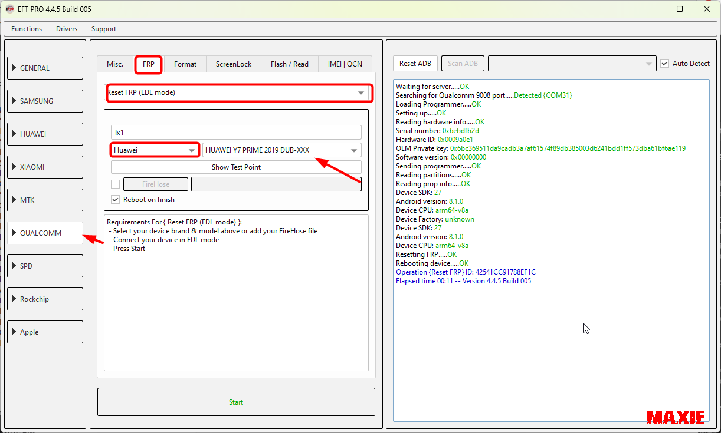Maximize the EFT PRO window
The height and width of the screenshot is (433, 721).
point(680,9)
